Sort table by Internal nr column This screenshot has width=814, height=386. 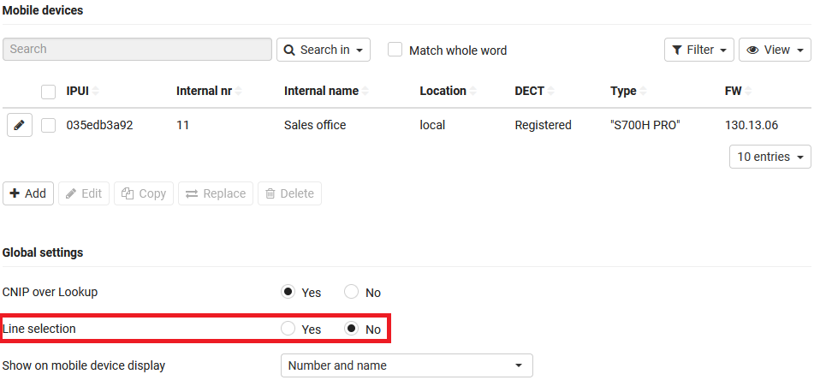click(x=238, y=92)
